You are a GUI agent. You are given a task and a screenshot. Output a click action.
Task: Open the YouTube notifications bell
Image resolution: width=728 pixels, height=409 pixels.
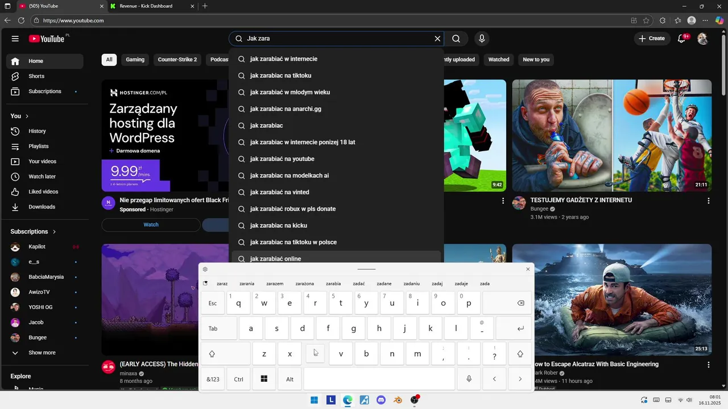click(x=682, y=39)
